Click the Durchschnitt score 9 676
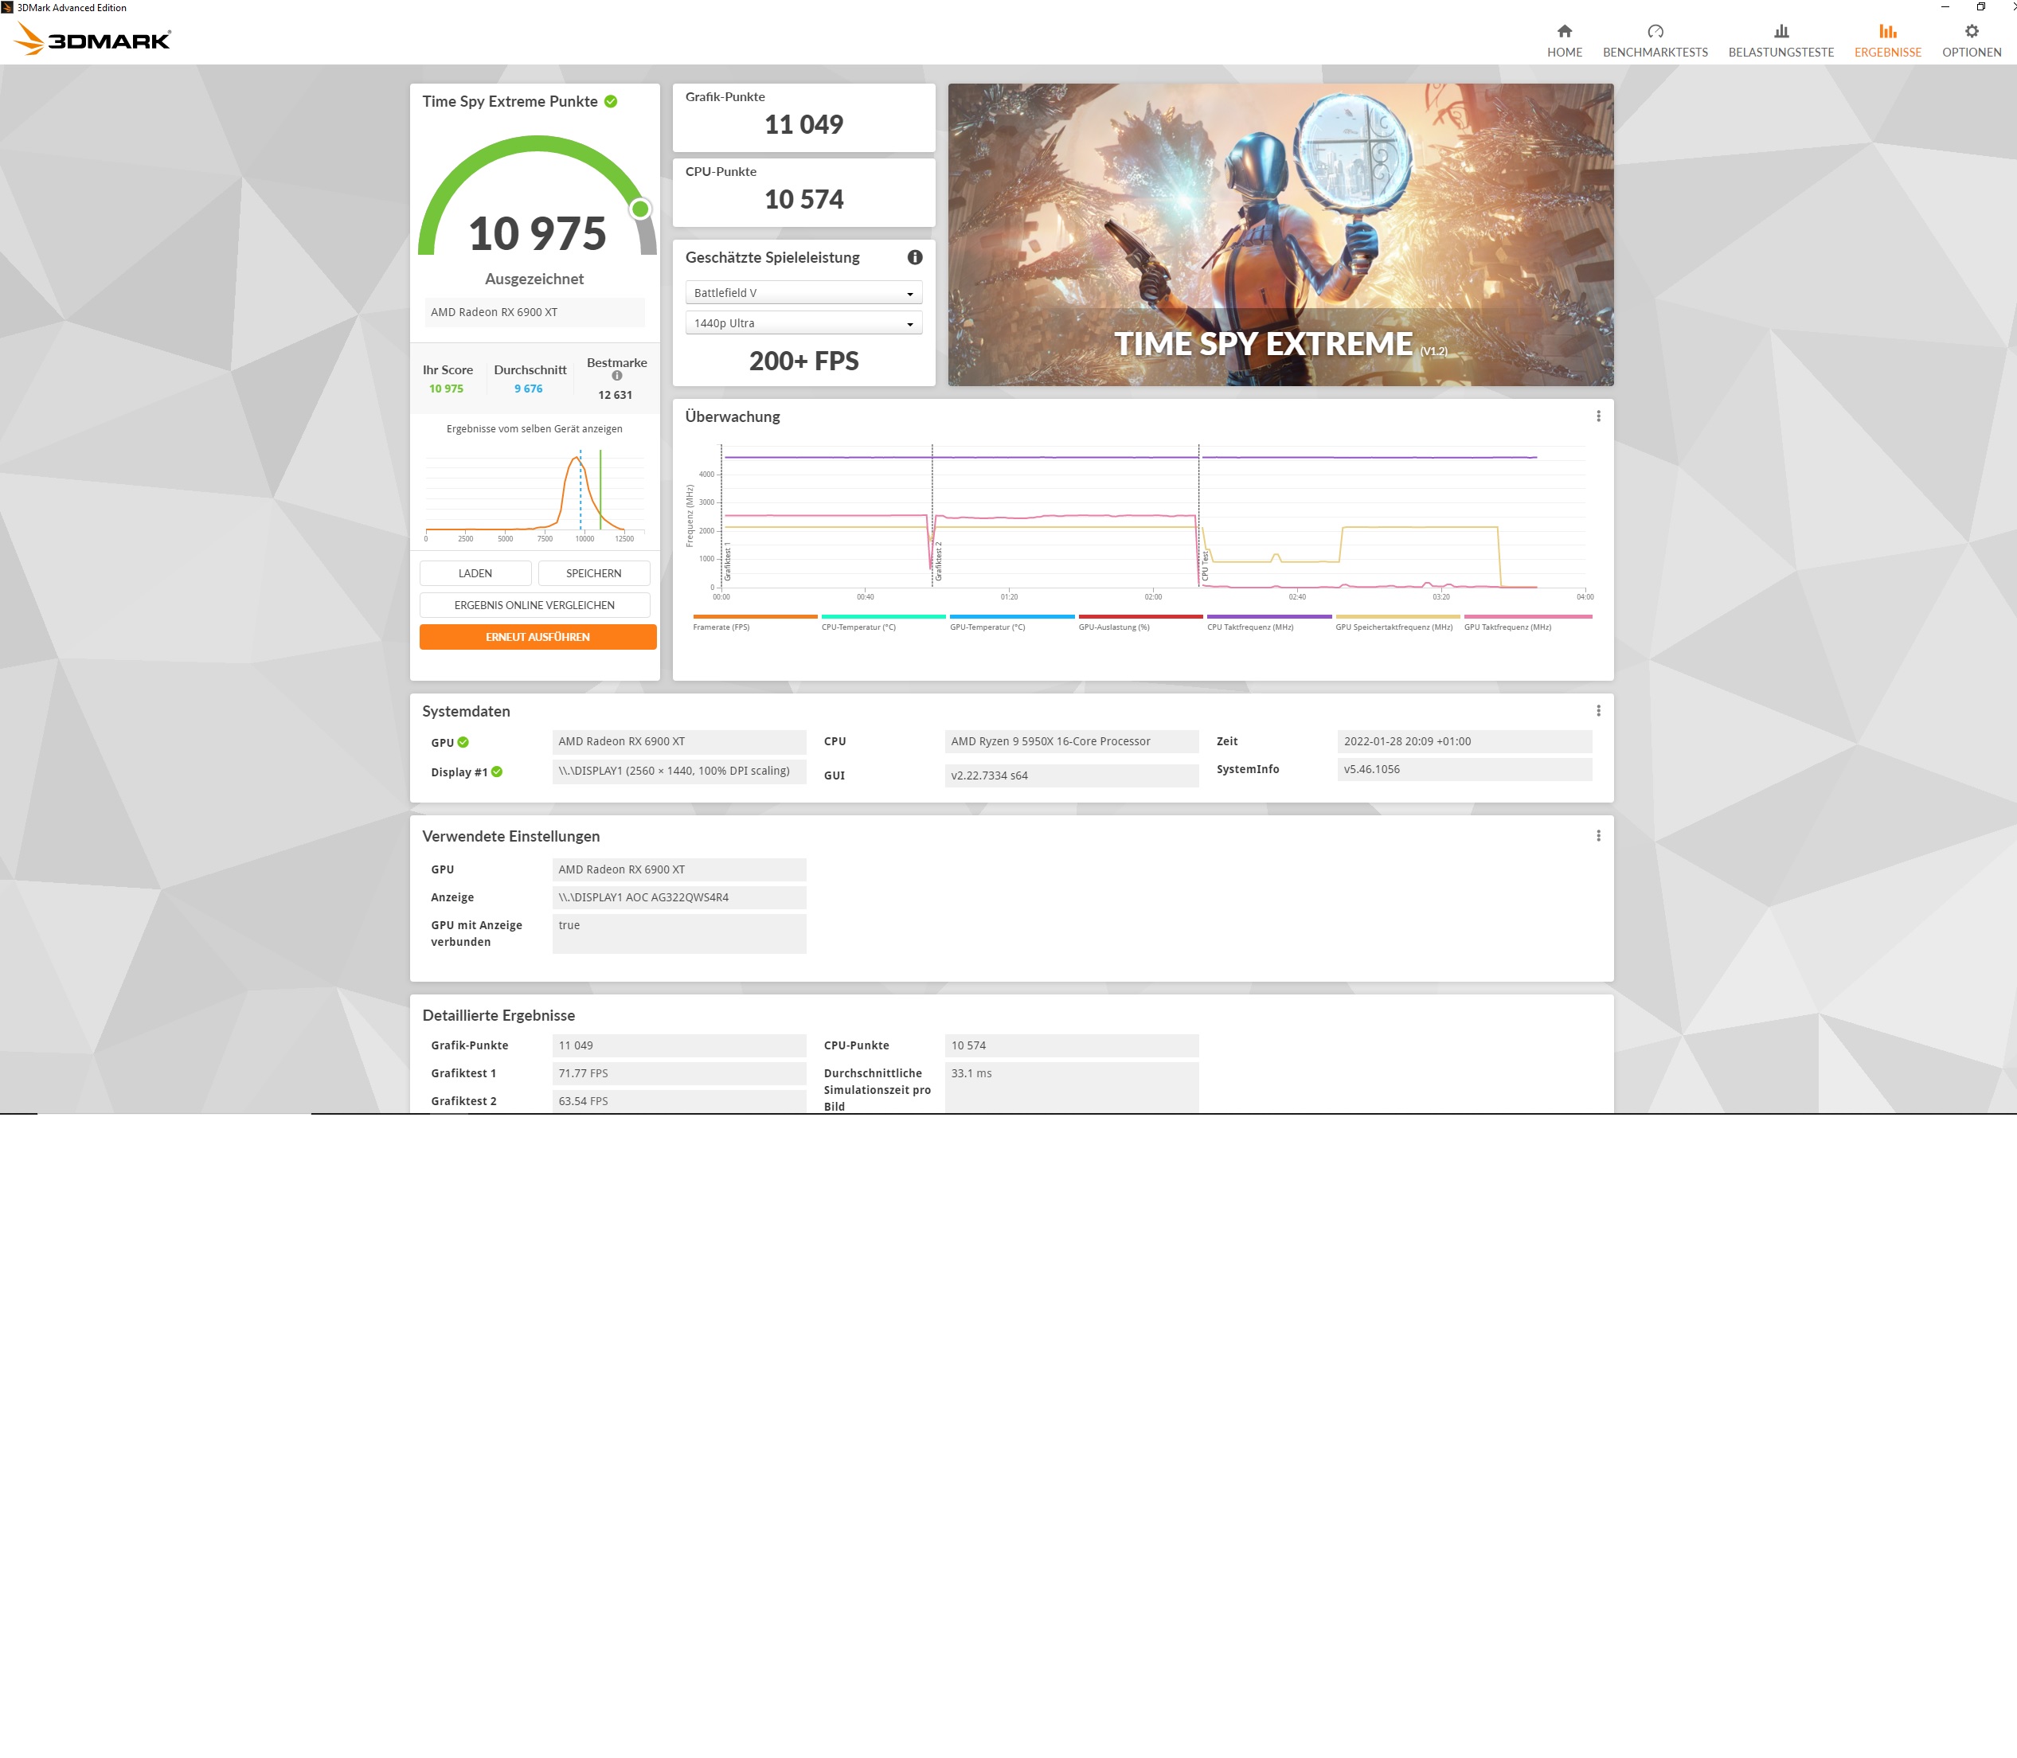The image size is (2017, 1758). click(x=529, y=389)
